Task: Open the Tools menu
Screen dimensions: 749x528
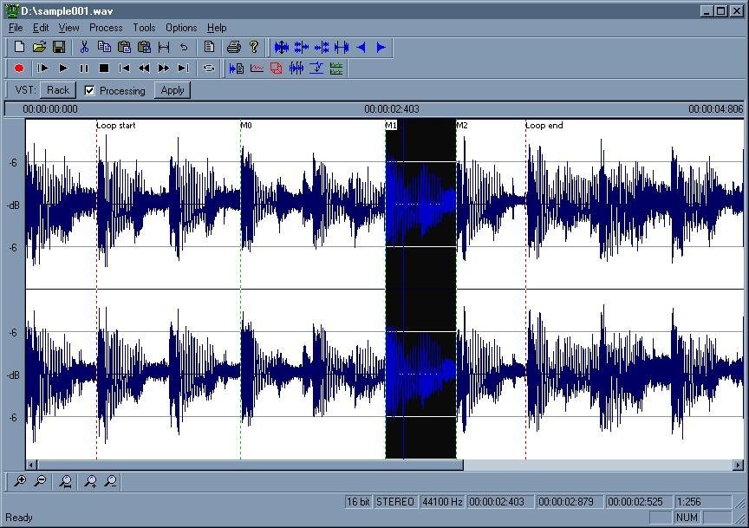Action: (144, 28)
